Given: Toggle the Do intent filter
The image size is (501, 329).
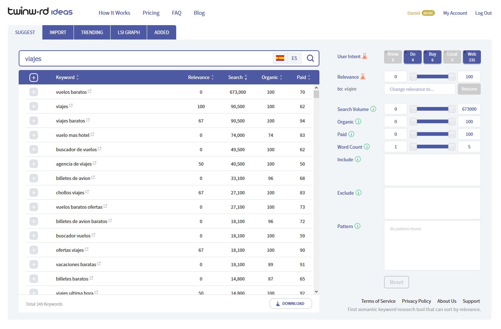Looking at the screenshot, I should (x=413, y=57).
